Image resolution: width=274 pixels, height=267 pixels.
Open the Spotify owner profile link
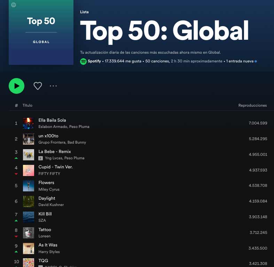coord(94,61)
